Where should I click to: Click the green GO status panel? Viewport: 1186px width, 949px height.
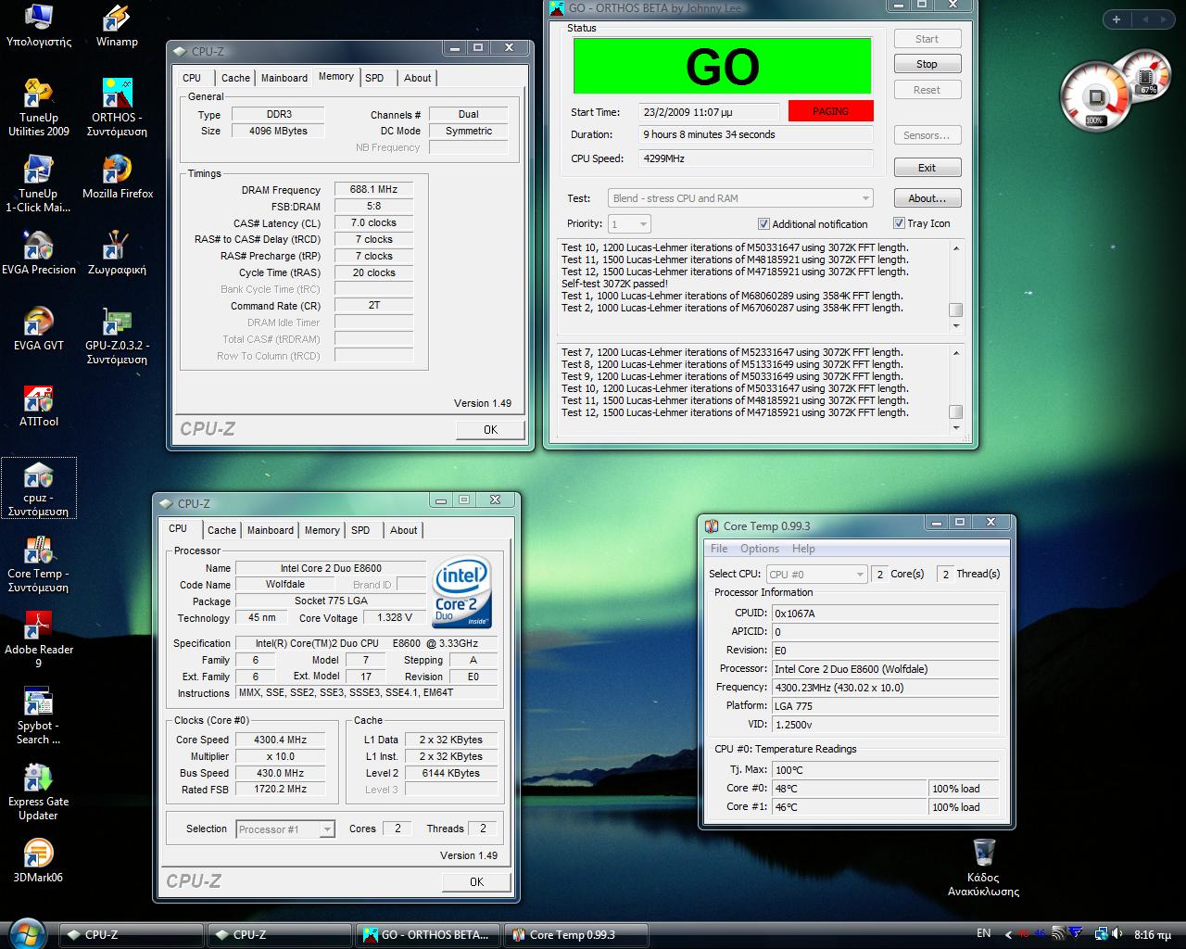pyautogui.click(x=722, y=65)
